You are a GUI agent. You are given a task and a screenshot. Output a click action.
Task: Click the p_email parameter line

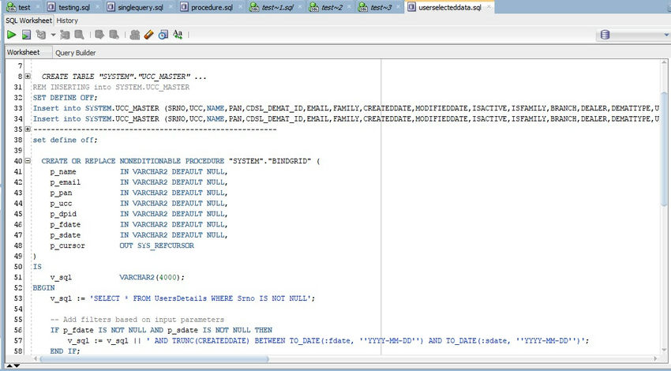(x=139, y=182)
